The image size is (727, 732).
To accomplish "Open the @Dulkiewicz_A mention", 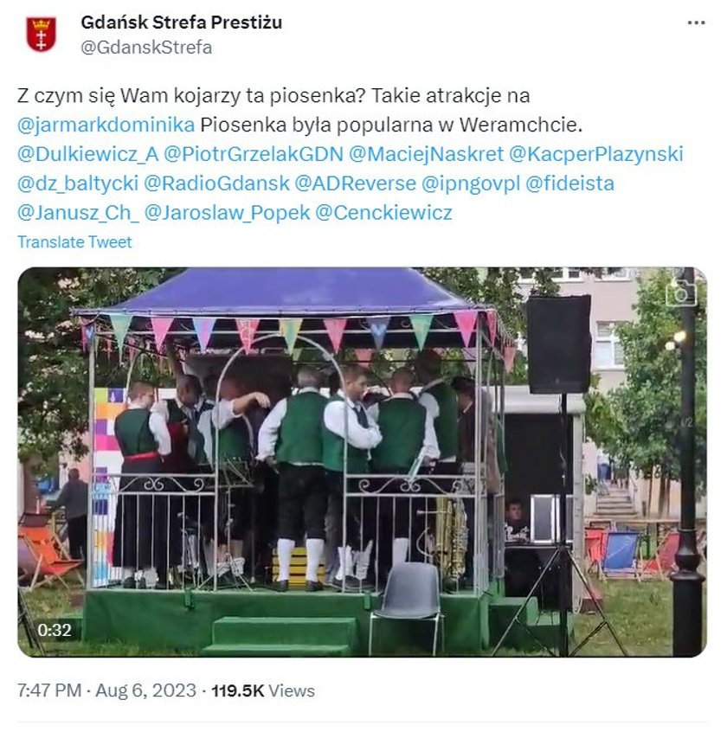I will pos(88,154).
